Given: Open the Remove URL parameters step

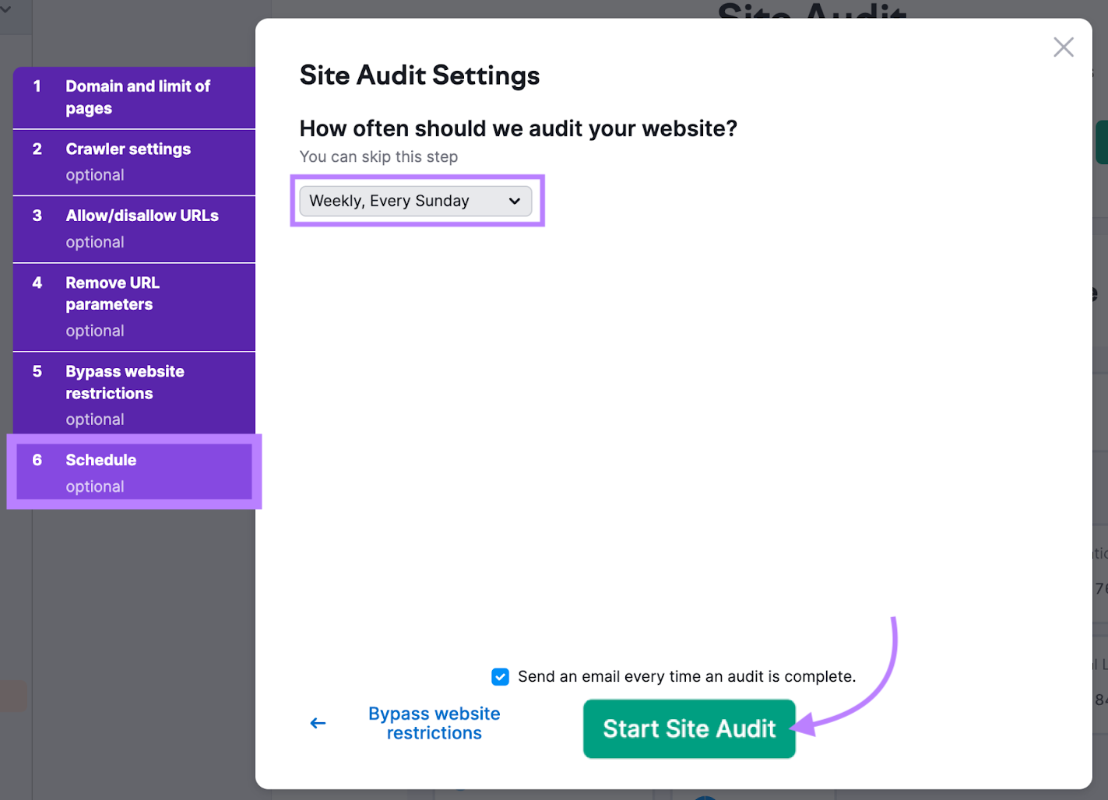Looking at the screenshot, I should point(133,305).
